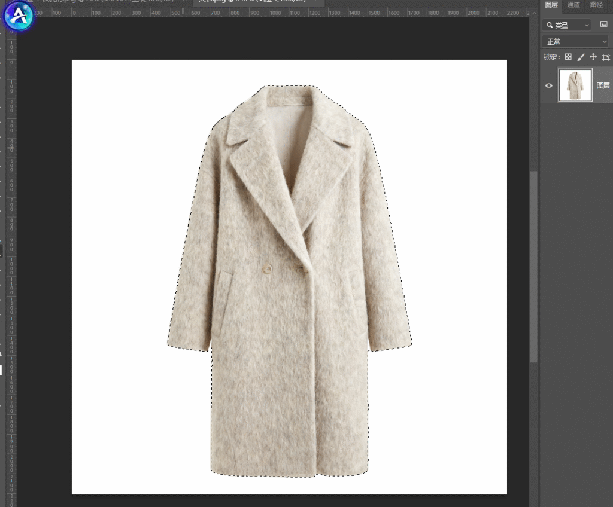This screenshot has width=613, height=507.
Task: Click the artboard nesting lock icon
Action: [606, 57]
